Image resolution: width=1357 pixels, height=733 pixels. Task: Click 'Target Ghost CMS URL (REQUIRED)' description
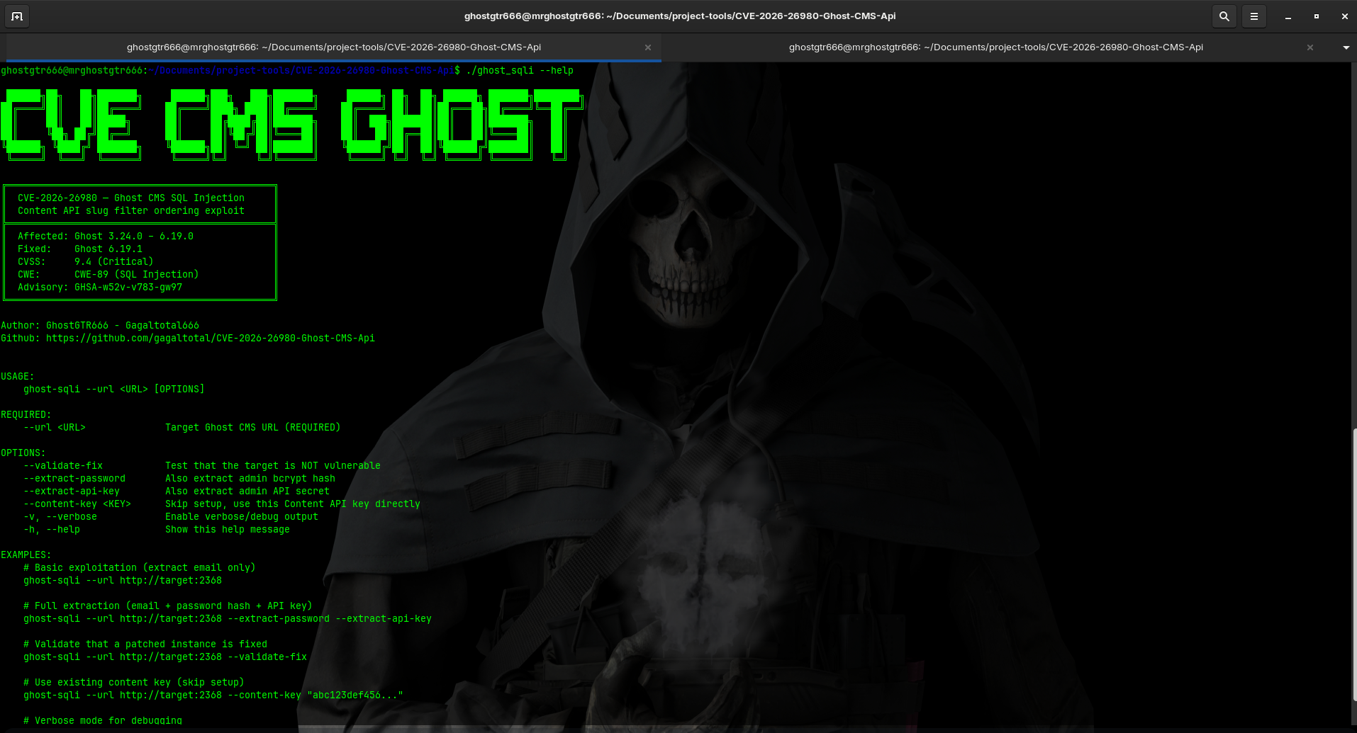point(253,428)
